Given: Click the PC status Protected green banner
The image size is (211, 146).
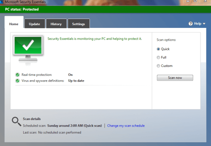Looking at the screenshot, I should point(105,9).
